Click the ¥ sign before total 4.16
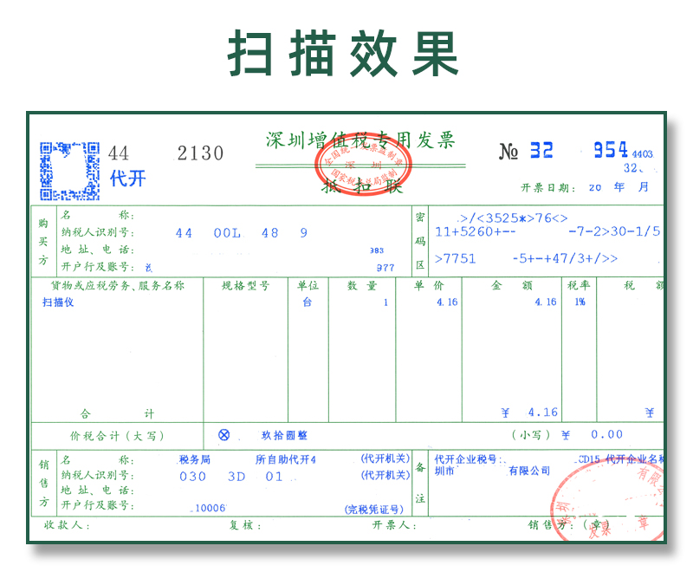 [505, 413]
